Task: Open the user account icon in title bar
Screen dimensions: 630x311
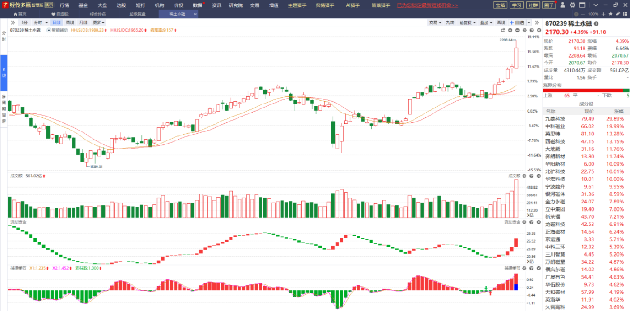Action: point(563,5)
